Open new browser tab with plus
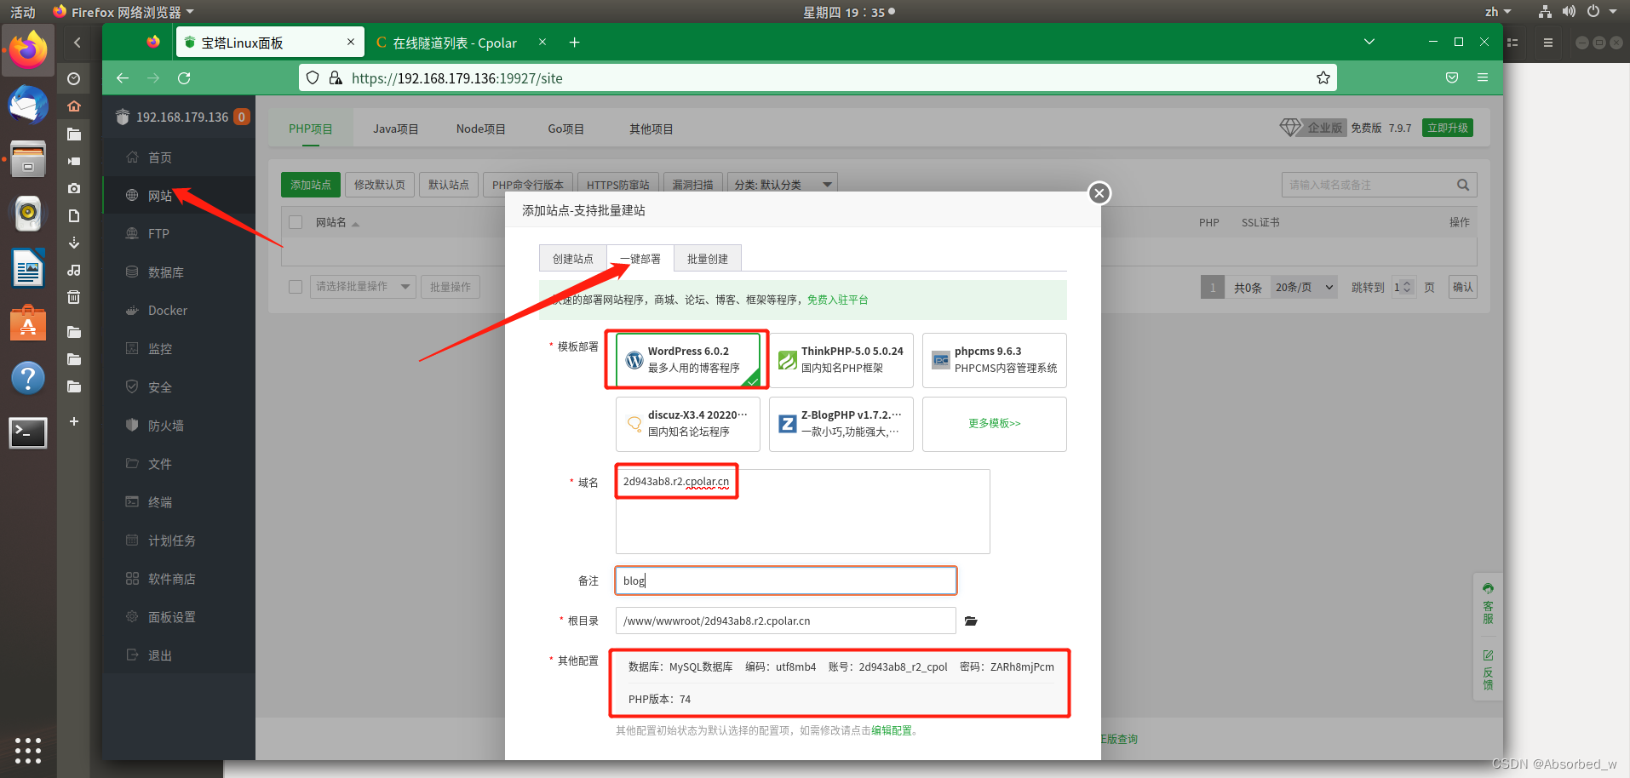The width and height of the screenshot is (1630, 778). tap(575, 43)
